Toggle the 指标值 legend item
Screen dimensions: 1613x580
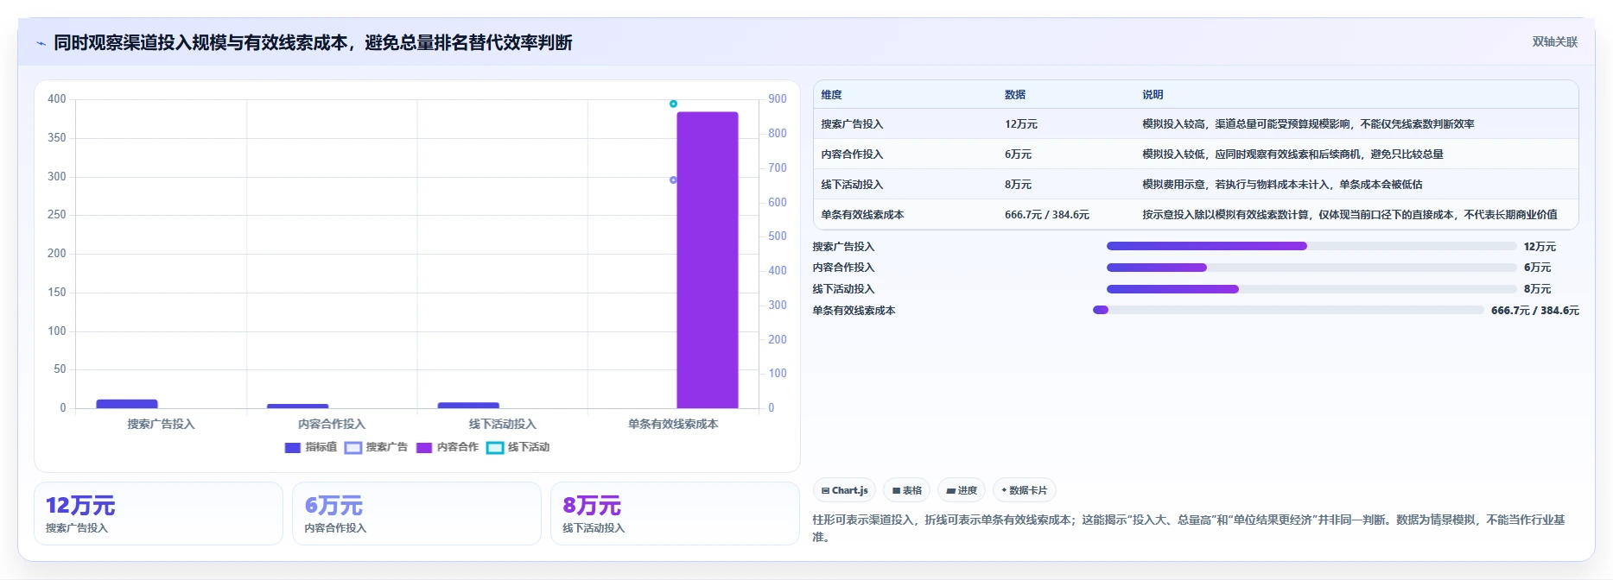311,447
